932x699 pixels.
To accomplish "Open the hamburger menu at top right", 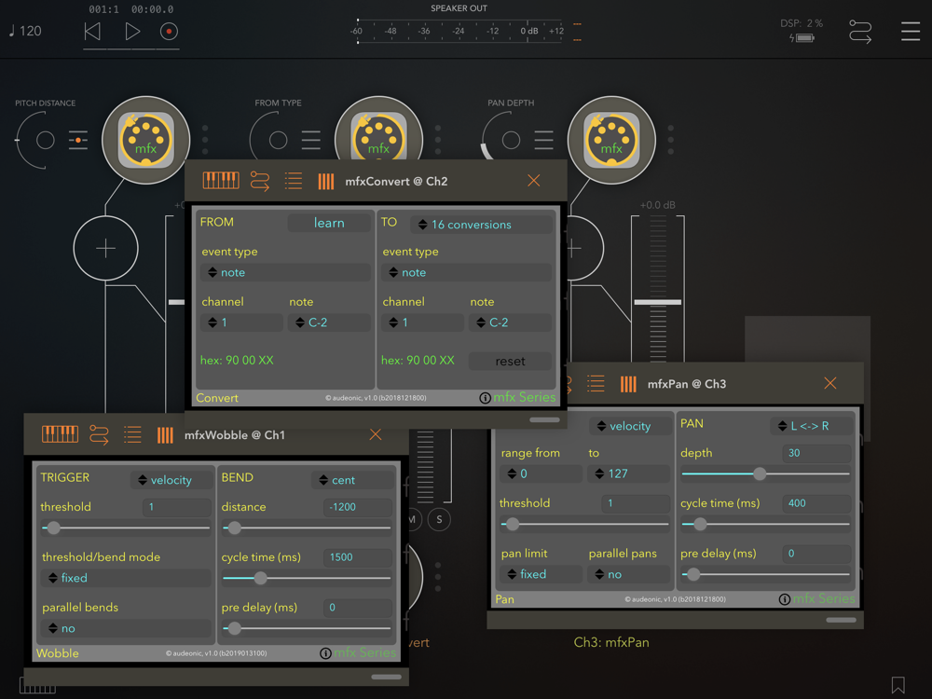I will [910, 31].
